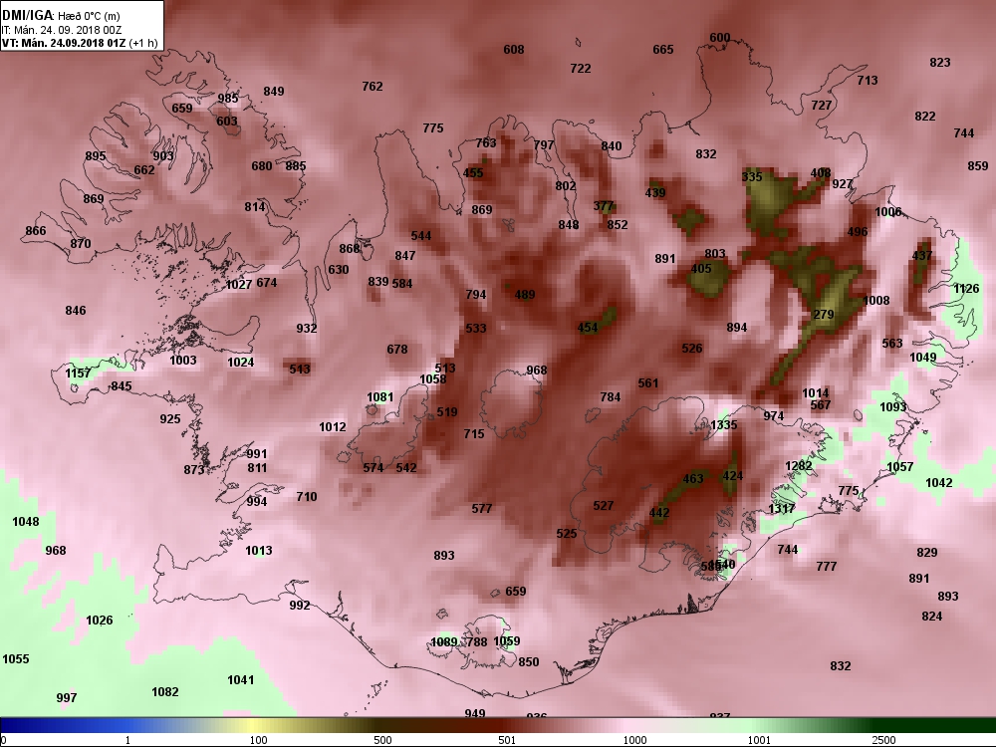The image size is (996, 747).
Task: Click the 442 label
Action: (659, 512)
